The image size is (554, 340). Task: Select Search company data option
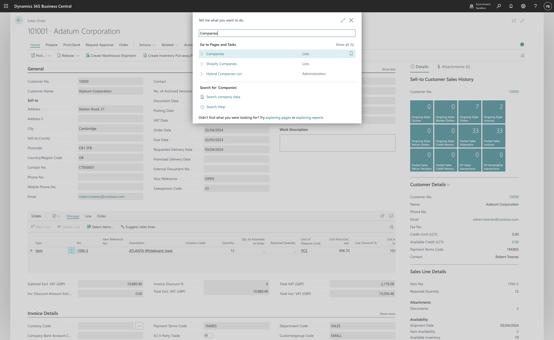(223, 97)
